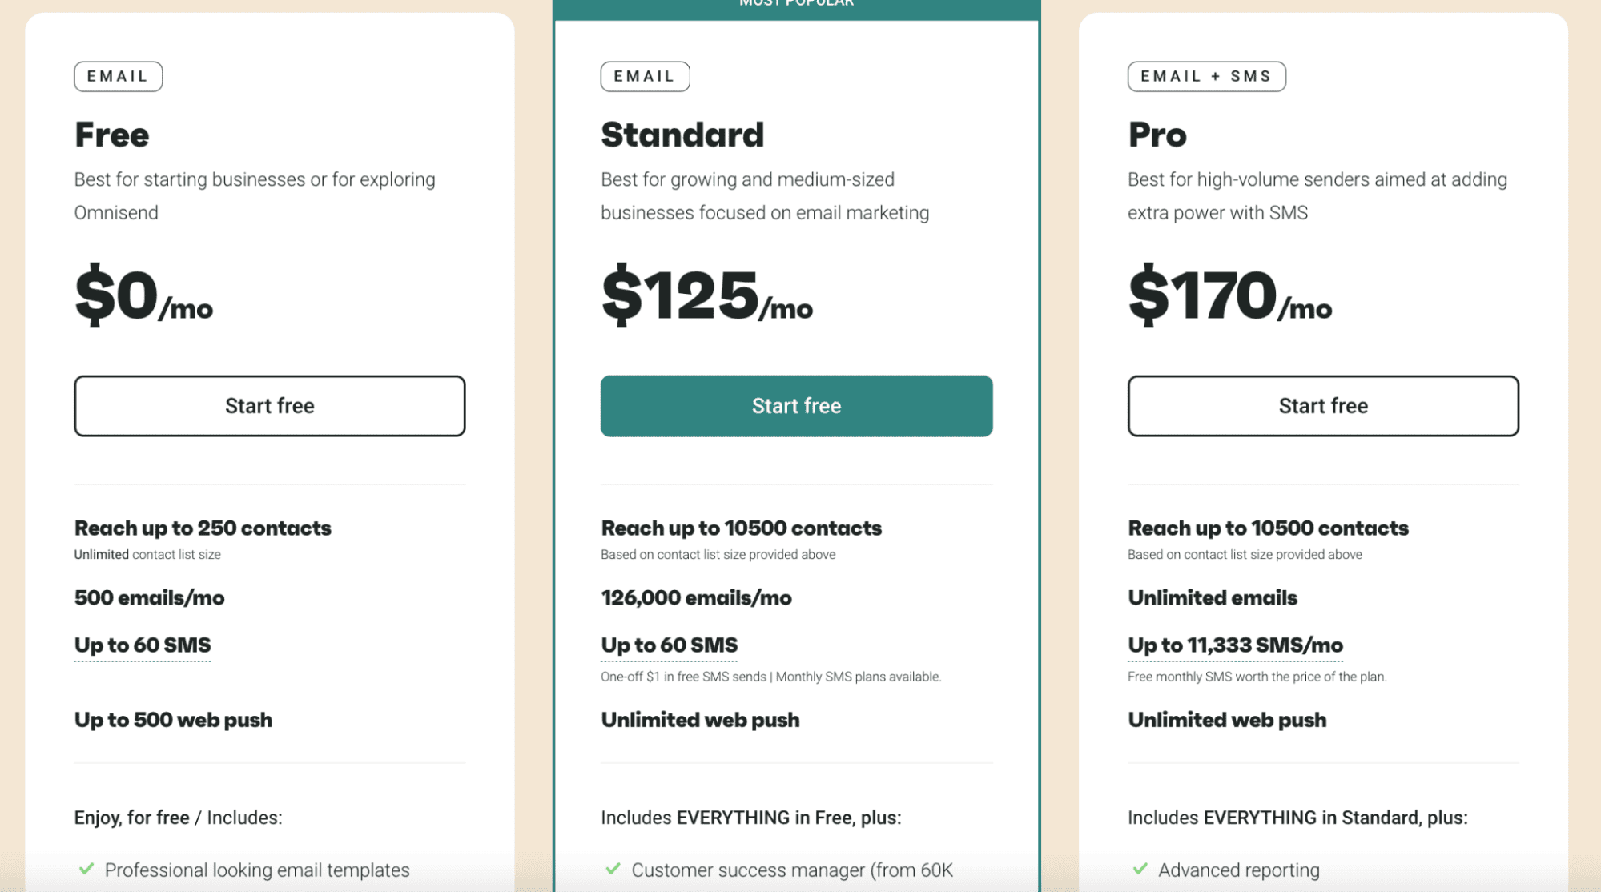
Task: Click the Pro plan heading
Action: click(x=1157, y=135)
